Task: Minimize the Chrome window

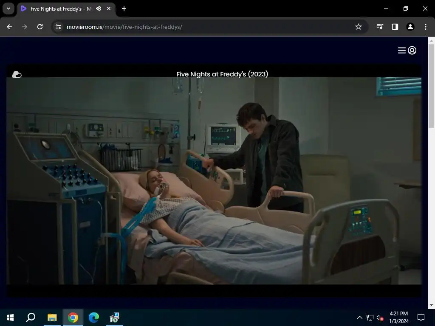Action: pos(386,8)
